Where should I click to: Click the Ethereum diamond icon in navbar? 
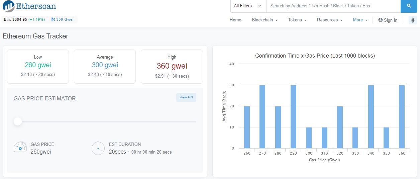(413, 20)
